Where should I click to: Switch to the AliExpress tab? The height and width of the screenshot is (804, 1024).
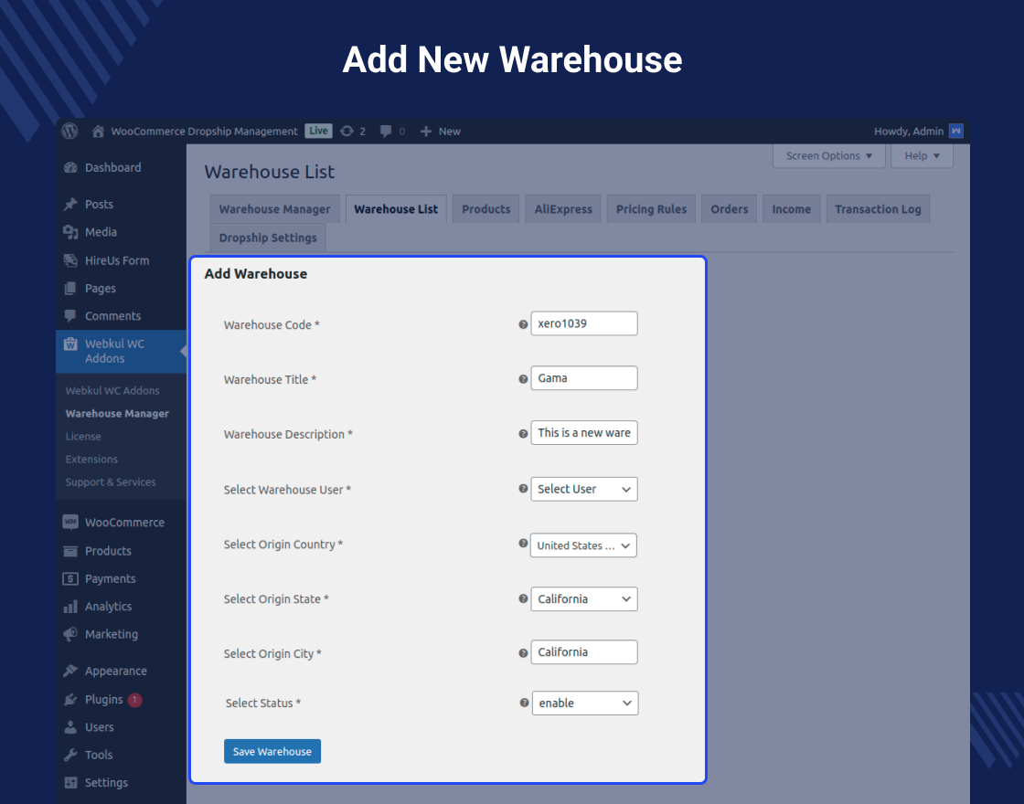[x=563, y=209]
